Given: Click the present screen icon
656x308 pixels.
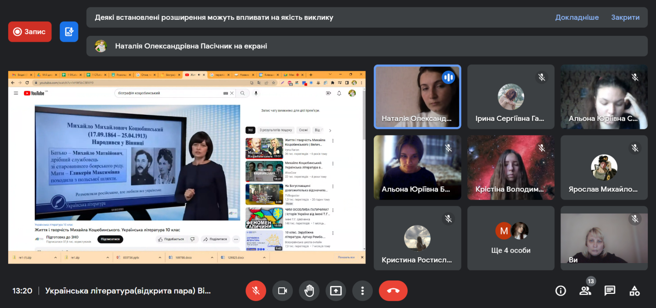Looking at the screenshot, I should click(x=336, y=291).
